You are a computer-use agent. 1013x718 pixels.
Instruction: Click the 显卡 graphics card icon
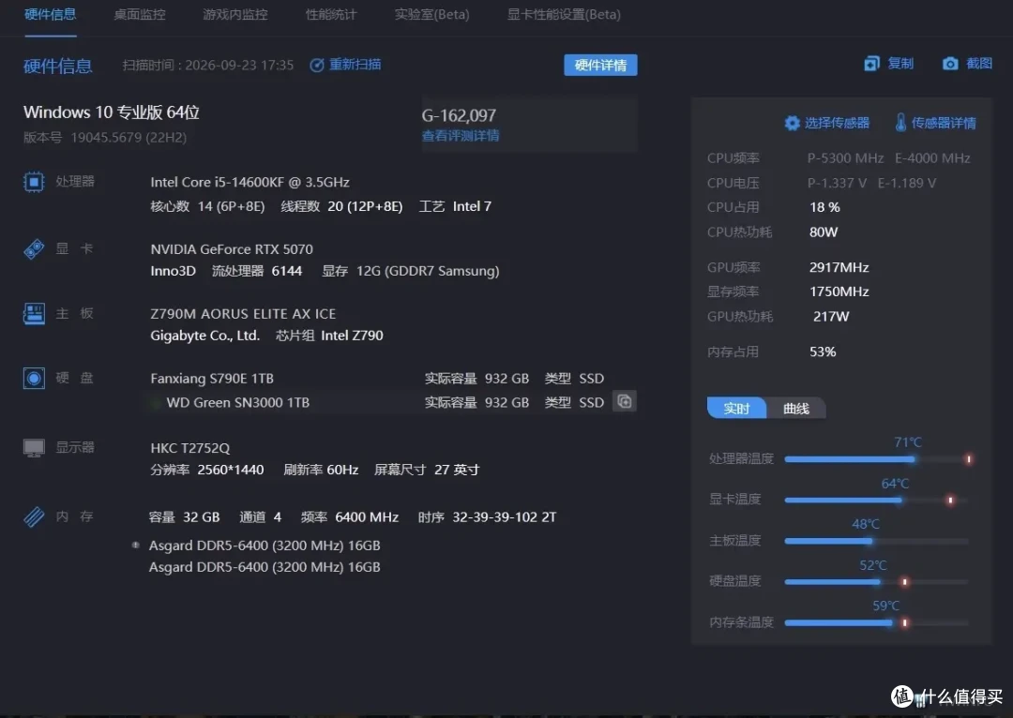34,248
